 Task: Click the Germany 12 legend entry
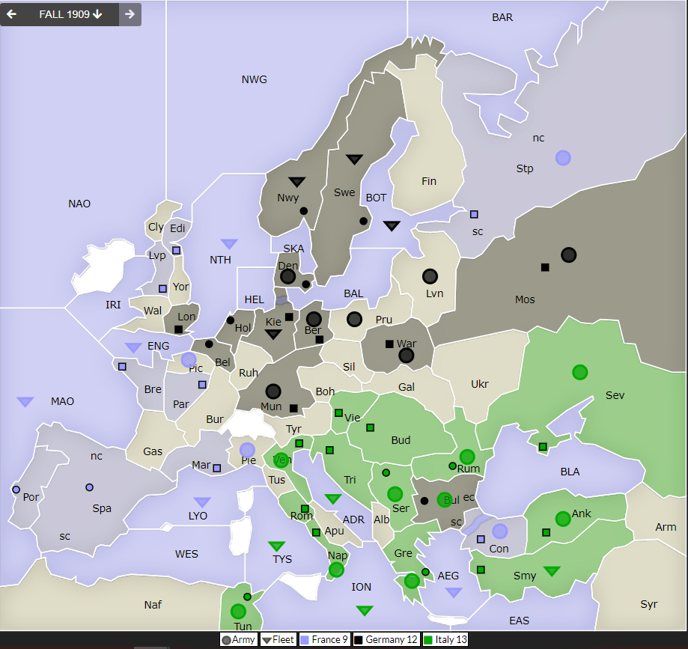[386, 640]
